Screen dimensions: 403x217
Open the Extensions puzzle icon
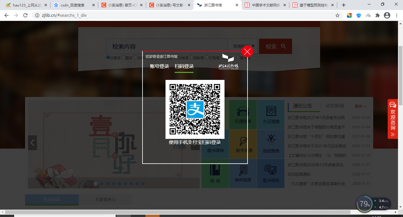tap(378, 15)
